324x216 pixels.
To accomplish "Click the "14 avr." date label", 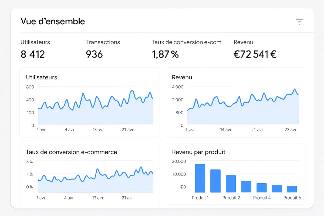I will (226, 130).
